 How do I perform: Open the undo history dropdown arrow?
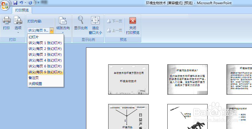click(x=25, y=2)
